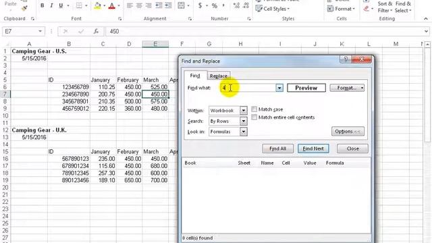Screen dimensions: 432x243
Task: Click the Format Painter brush icon
Action: tap(24, 8)
